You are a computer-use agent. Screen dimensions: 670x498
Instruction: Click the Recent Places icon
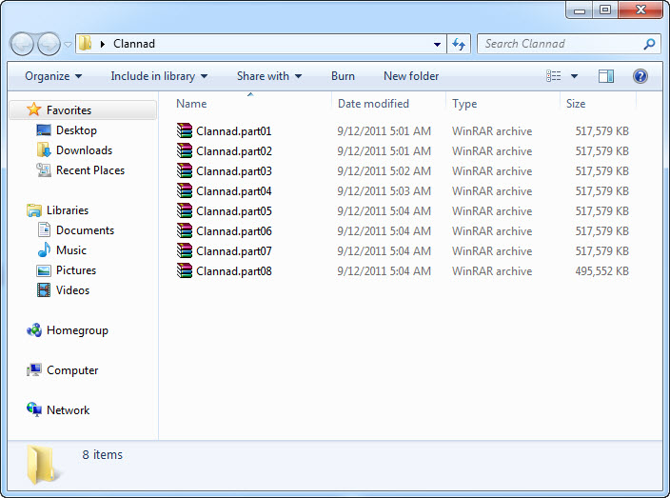pyautogui.click(x=44, y=170)
